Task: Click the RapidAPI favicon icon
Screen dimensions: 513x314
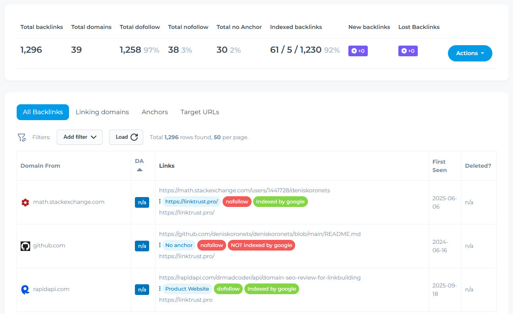Action: point(25,290)
